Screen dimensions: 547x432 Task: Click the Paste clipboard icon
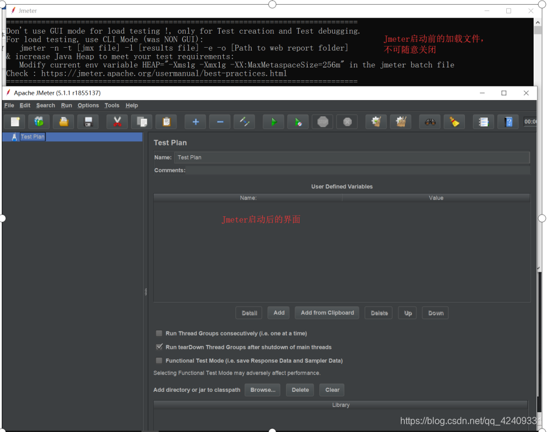click(x=167, y=122)
